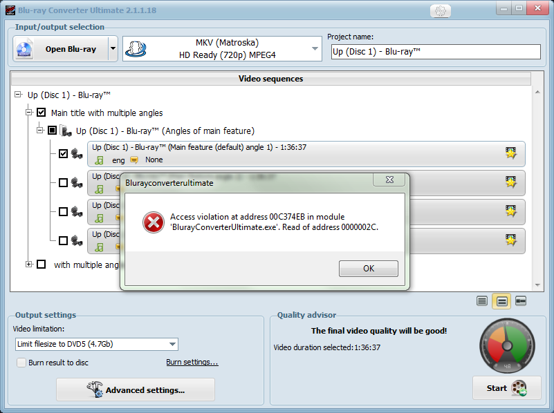This screenshot has height=413, width=554.
Task: Switch to the detailed card view icon
Action: point(521,301)
